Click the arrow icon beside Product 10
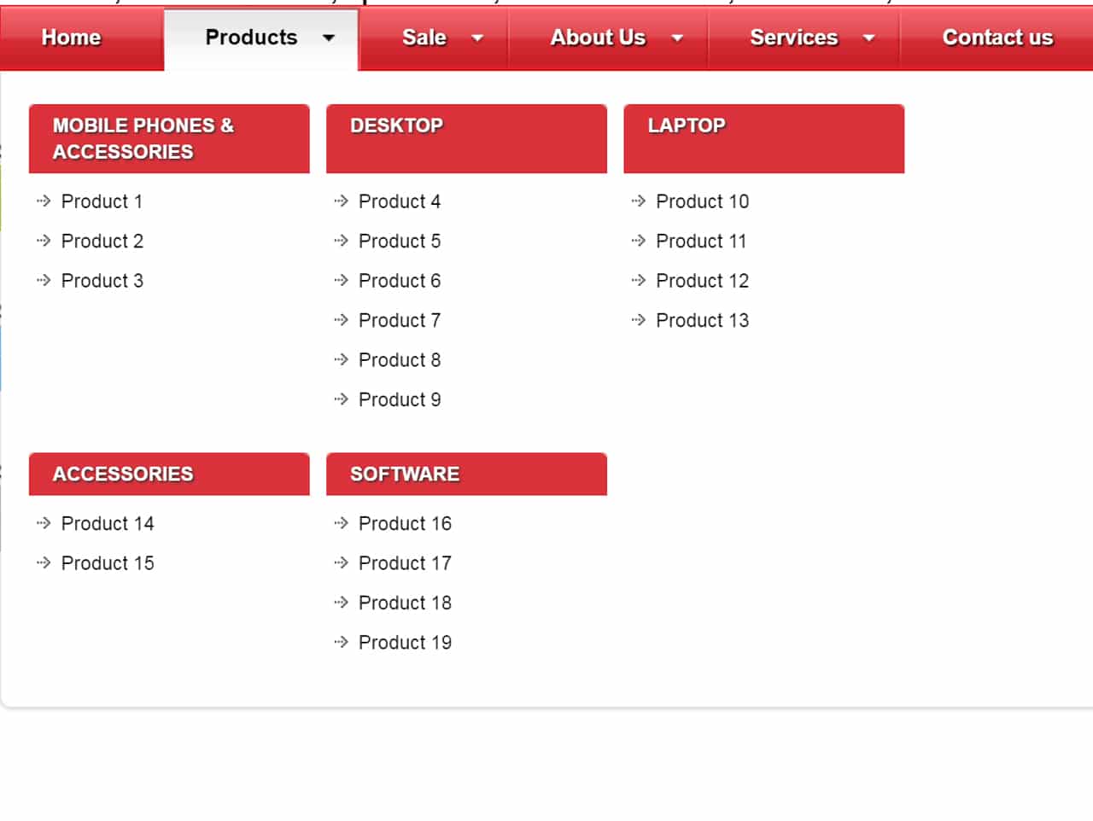Image resolution: width=1093 pixels, height=821 pixels. [638, 201]
